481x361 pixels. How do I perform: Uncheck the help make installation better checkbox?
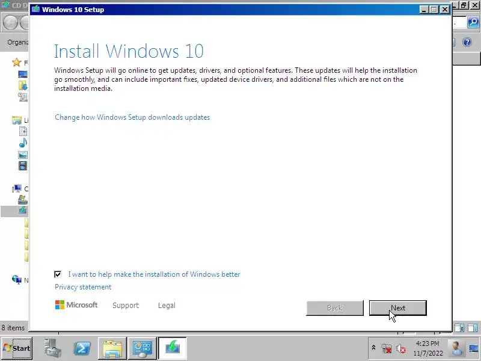pyautogui.click(x=58, y=274)
